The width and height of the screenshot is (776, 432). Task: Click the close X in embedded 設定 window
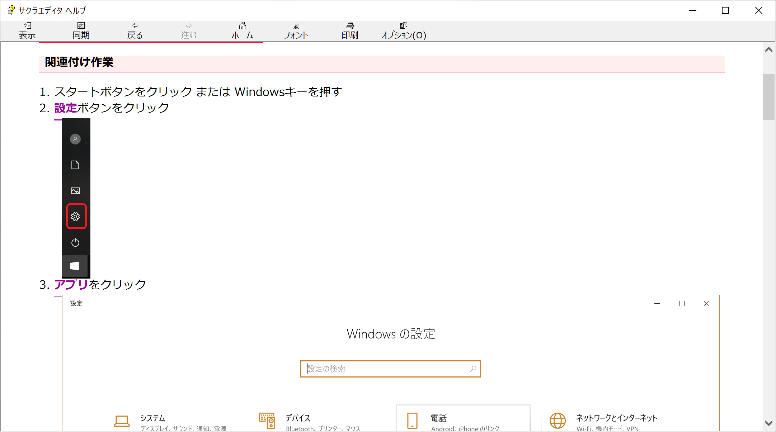coord(707,304)
